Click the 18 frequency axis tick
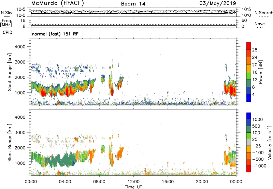The height and width of the screenshot is (189, 273). pos(23,20)
